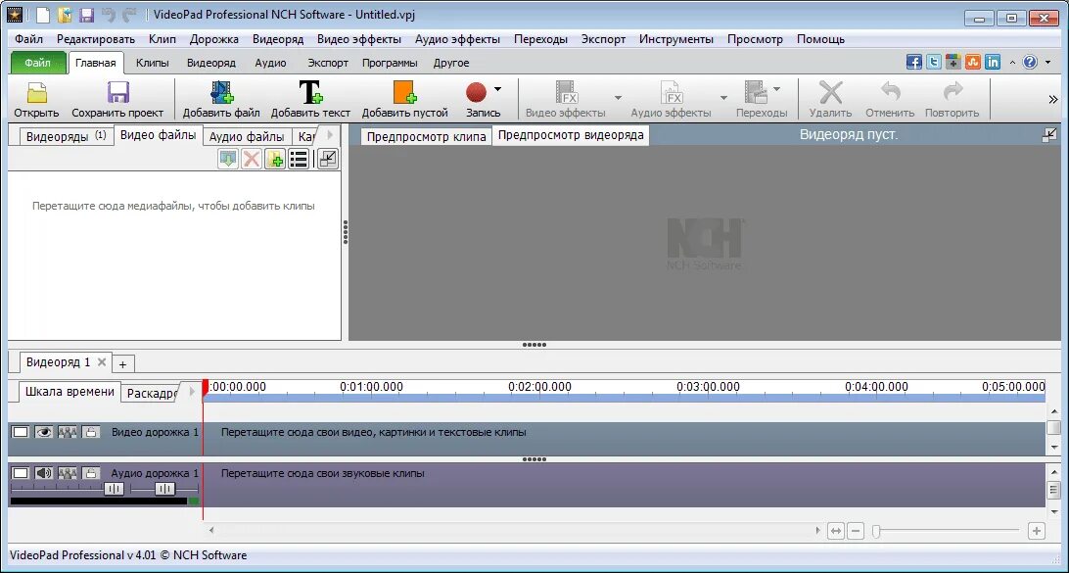Click the timeline zoom-to-fit button

836,531
